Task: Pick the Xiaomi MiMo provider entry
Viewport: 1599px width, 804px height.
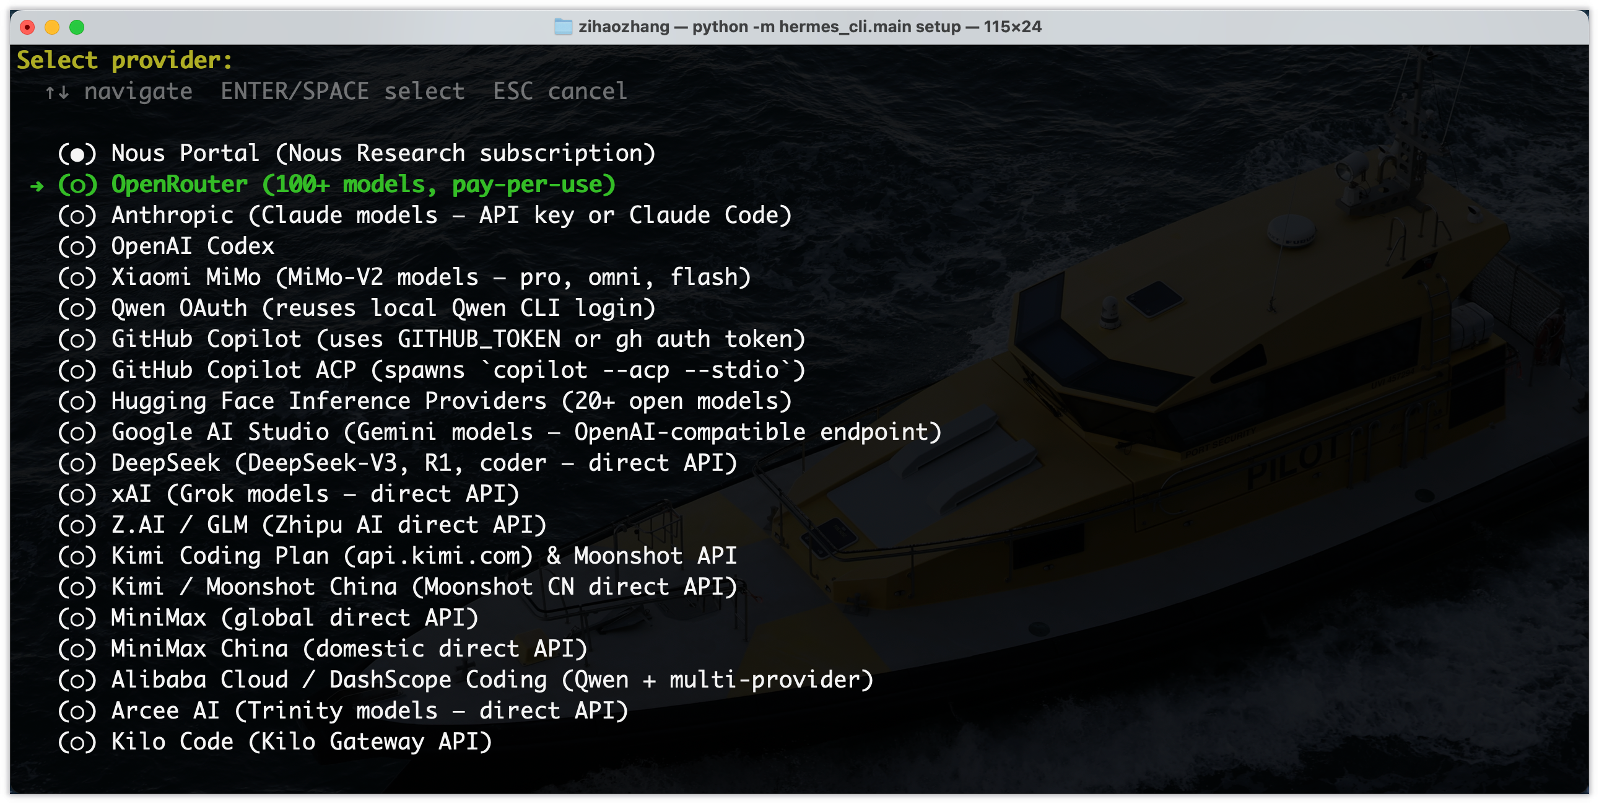Action: pyautogui.click(x=431, y=277)
